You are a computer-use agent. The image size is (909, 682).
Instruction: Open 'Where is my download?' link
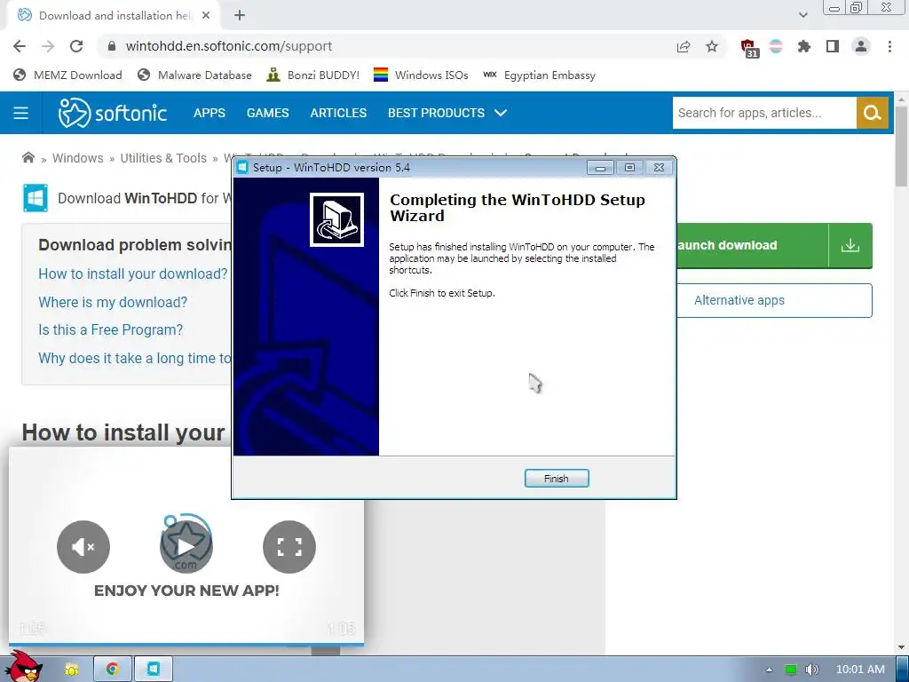pos(113,302)
